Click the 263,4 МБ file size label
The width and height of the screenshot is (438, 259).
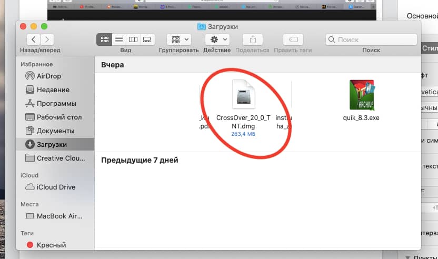(x=243, y=134)
